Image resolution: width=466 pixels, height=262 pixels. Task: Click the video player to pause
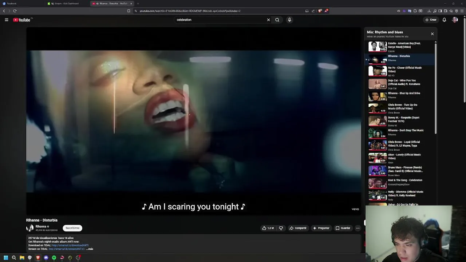(193, 122)
